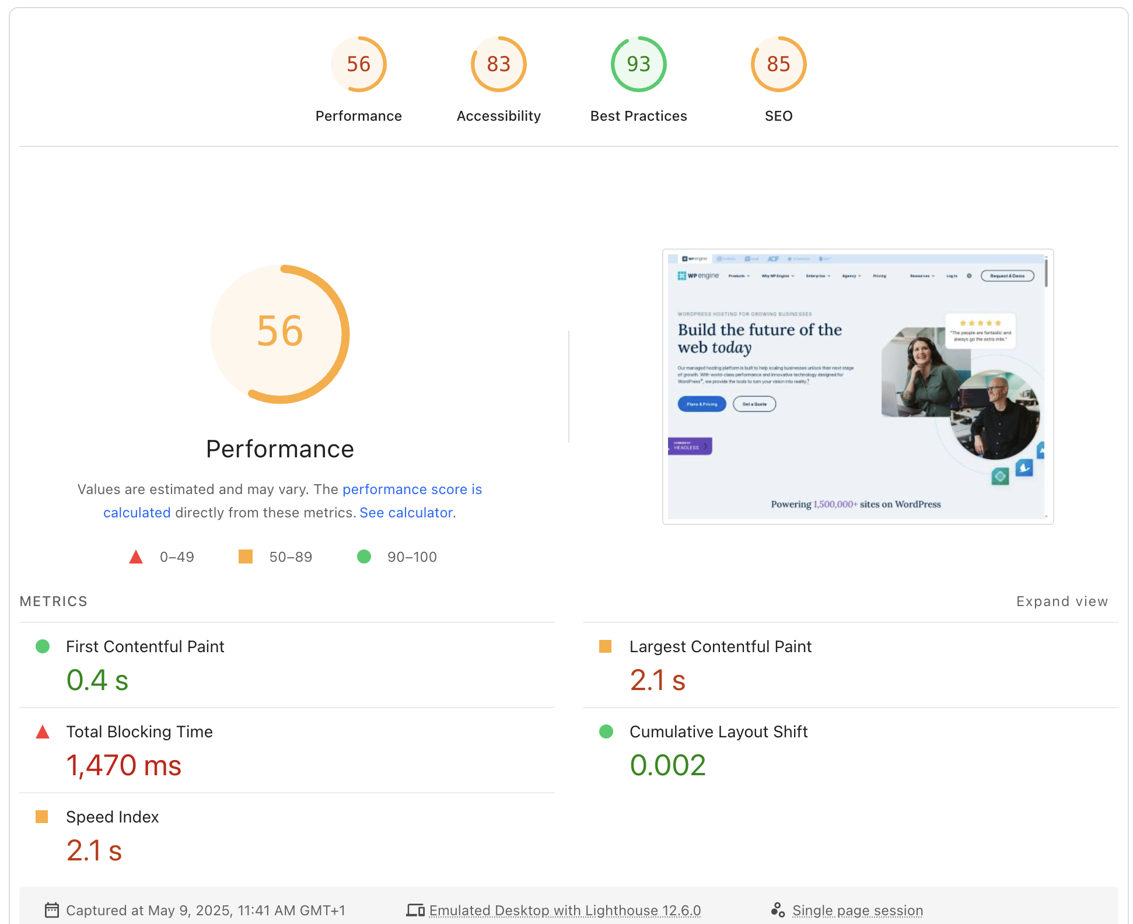Click 'Emulated Desktop with Lighthouse 12.6.0' text
Viewport: 1133px width, 924px height.
click(565, 911)
